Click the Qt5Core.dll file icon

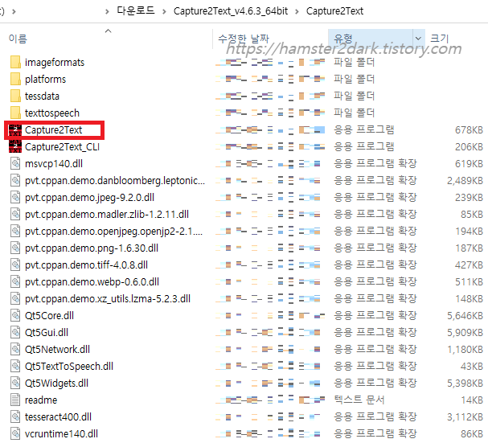[x=15, y=315]
